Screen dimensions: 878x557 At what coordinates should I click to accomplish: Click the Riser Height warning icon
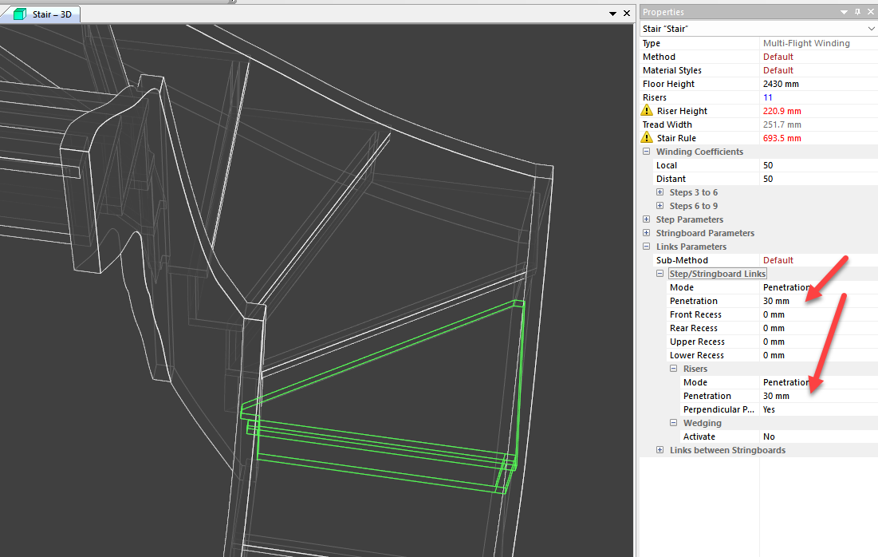coord(647,111)
